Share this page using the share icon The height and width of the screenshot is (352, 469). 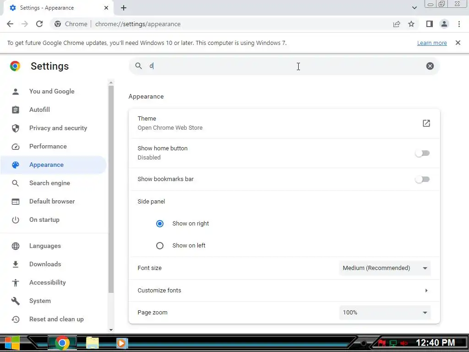(397, 24)
